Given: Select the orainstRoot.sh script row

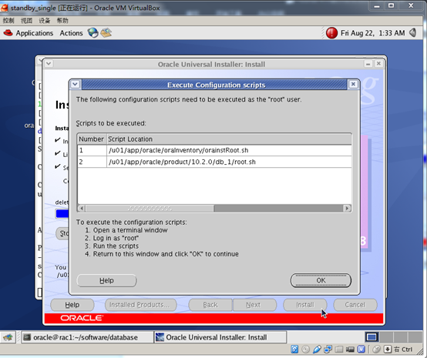Looking at the screenshot, I should click(214, 150).
